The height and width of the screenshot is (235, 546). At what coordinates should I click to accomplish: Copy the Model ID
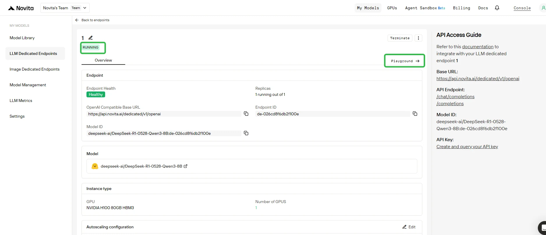pos(246,133)
